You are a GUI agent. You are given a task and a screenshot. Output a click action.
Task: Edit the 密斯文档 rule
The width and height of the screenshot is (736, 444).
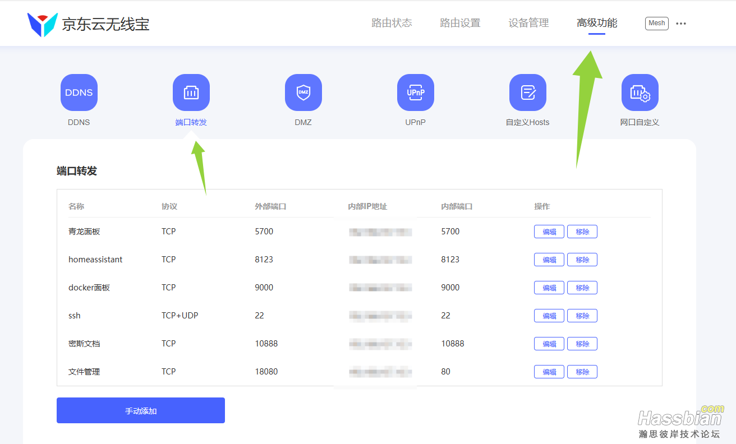(549, 344)
